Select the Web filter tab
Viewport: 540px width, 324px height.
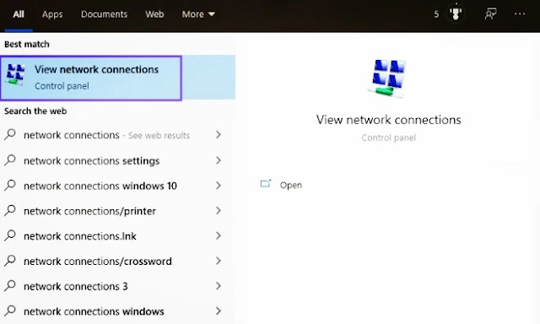coord(154,14)
